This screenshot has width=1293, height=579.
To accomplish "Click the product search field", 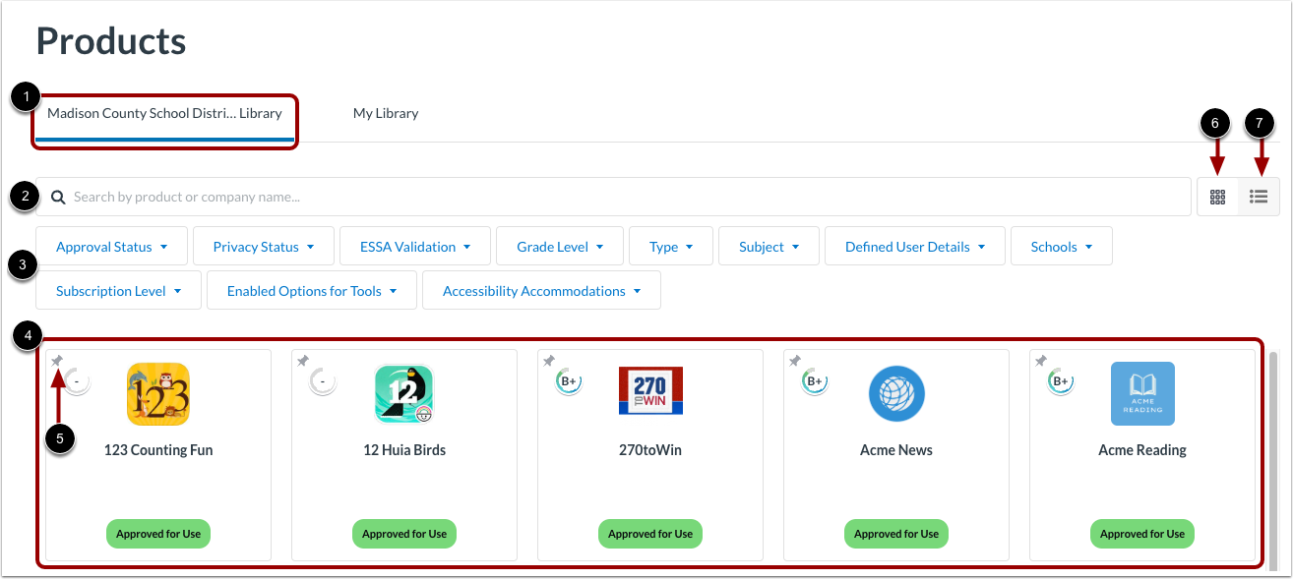I will coord(614,197).
